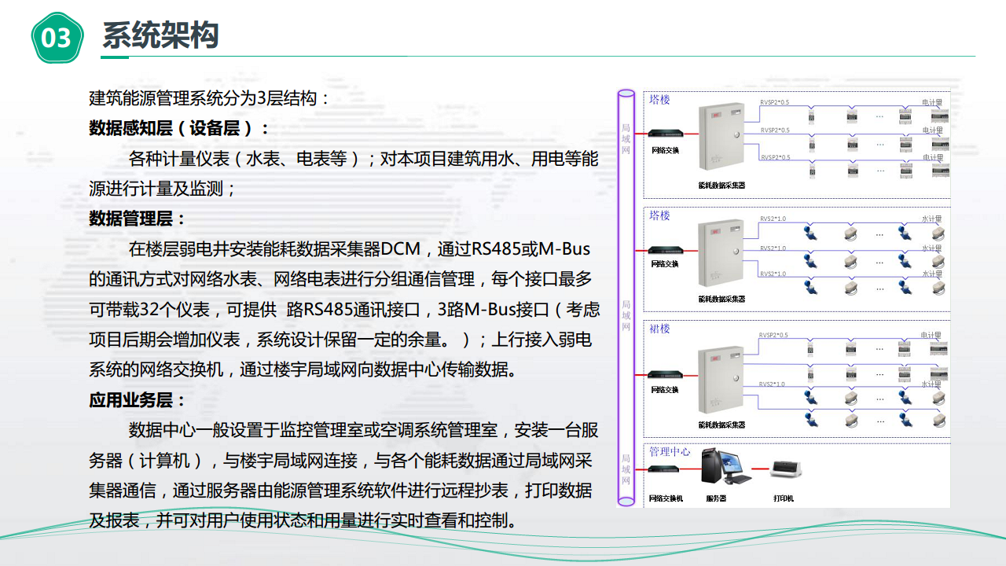
Task: Select the slide title 系统架构
Action: 160,36
